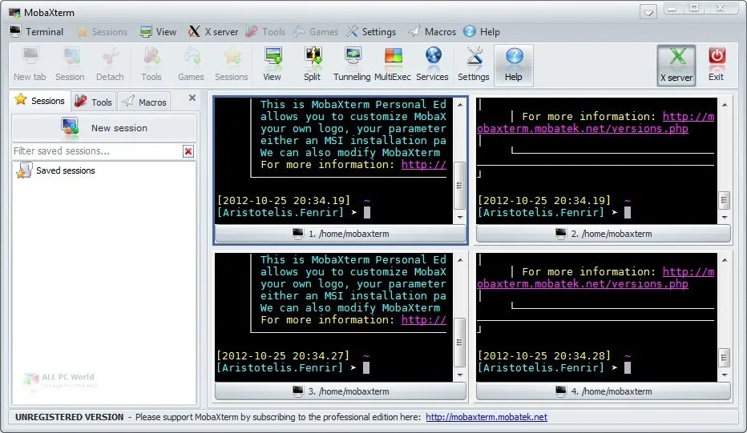Open the Macros menu

[x=433, y=32]
